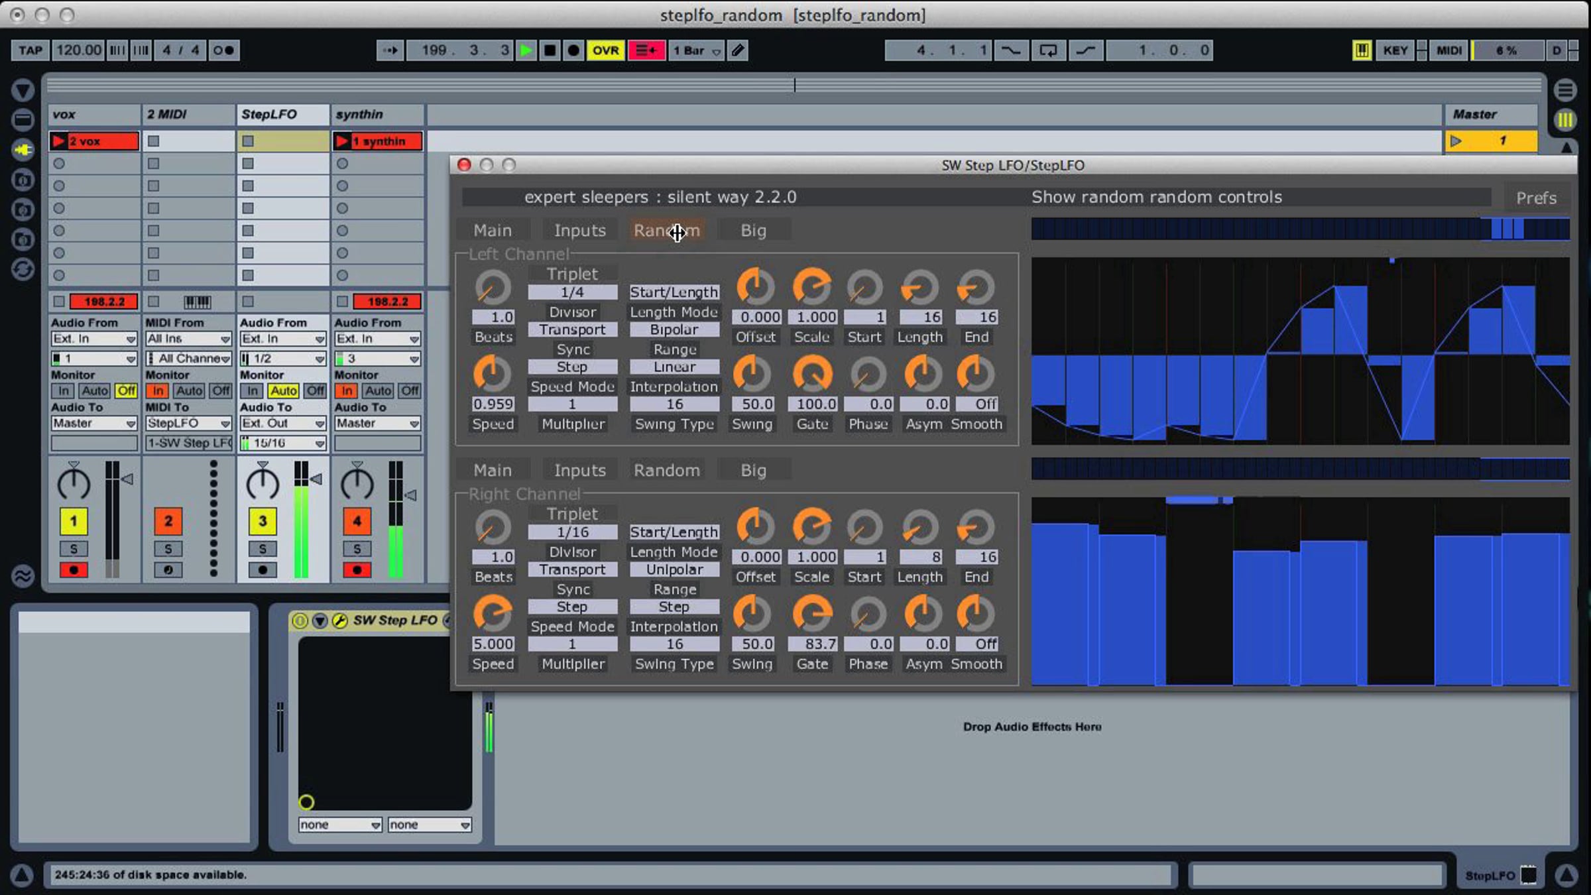Open the first 'none' XY-pad dropdown
This screenshot has height=895, width=1591.
coord(339,824)
